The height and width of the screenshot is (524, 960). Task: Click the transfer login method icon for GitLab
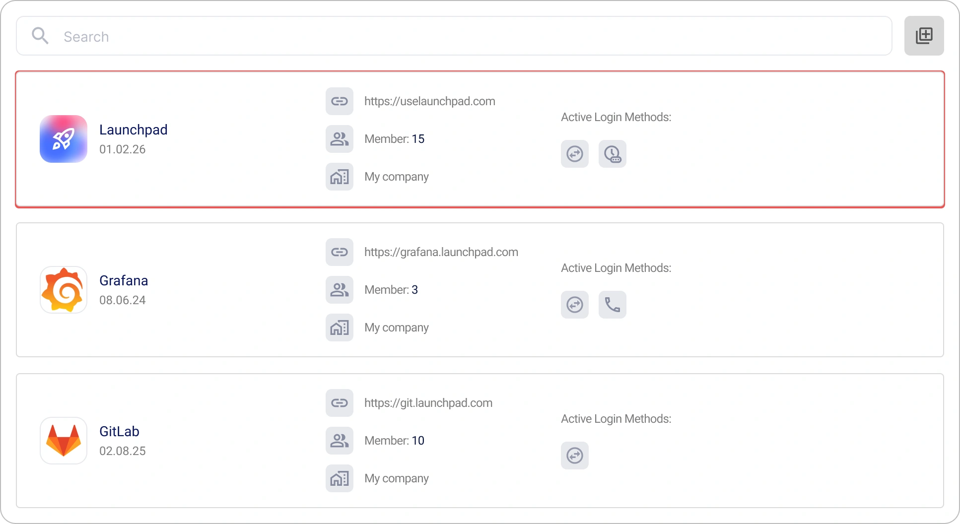(574, 456)
